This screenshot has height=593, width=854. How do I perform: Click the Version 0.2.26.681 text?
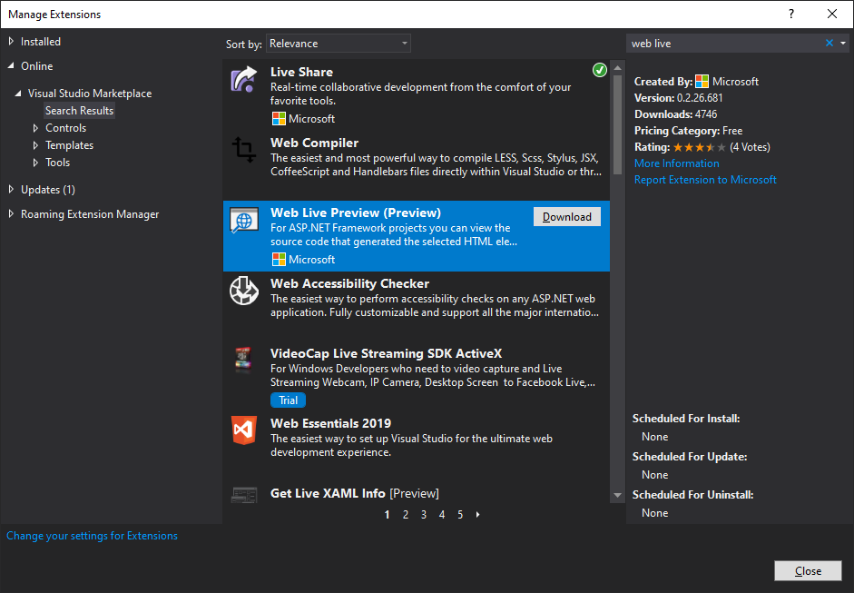click(679, 98)
